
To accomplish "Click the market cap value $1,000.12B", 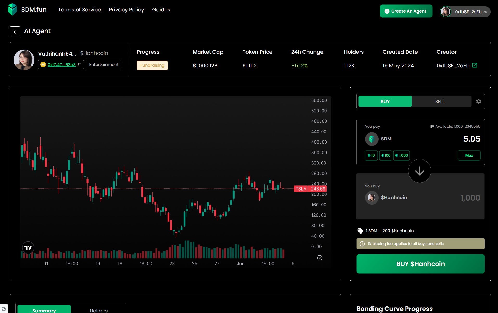I will (205, 66).
